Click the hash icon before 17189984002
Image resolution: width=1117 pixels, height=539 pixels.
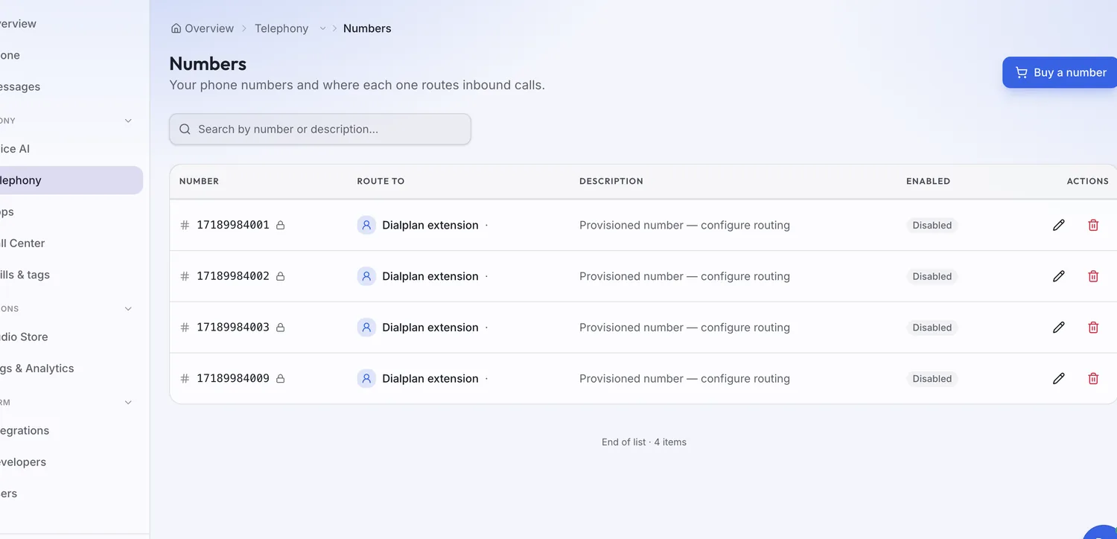point(185,276)
